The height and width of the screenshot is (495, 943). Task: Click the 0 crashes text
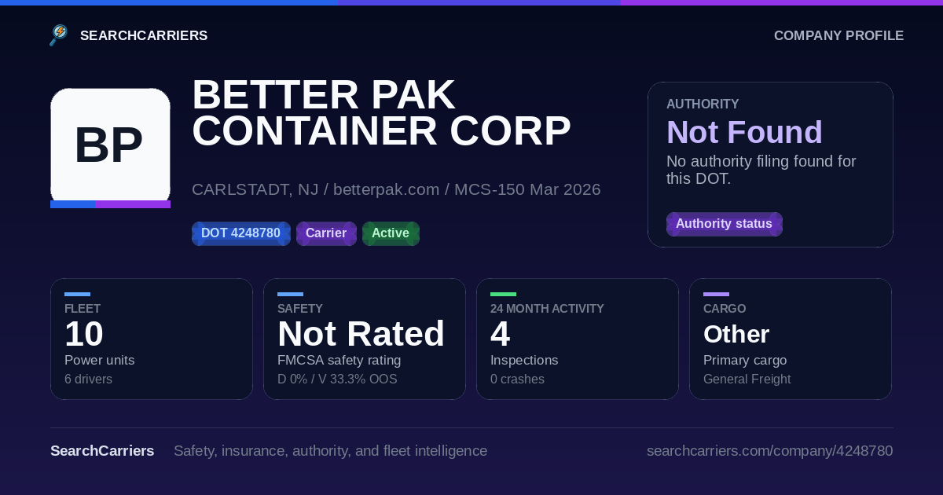517,379
